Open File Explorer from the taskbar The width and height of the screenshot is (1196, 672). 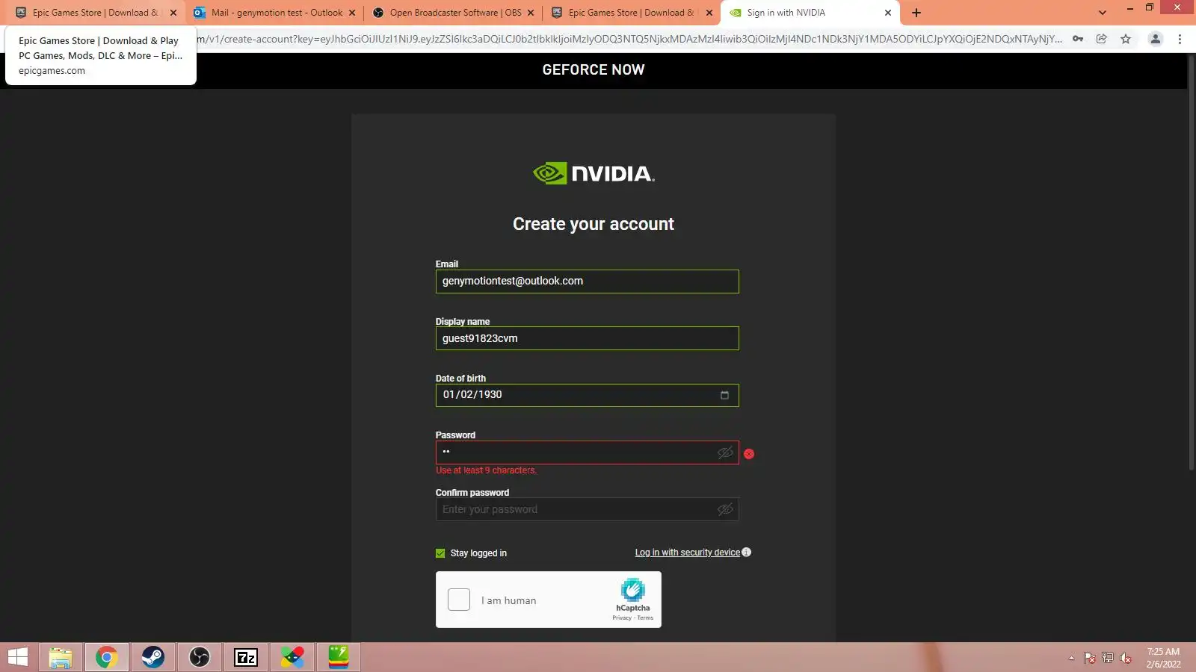click(60, 657)
